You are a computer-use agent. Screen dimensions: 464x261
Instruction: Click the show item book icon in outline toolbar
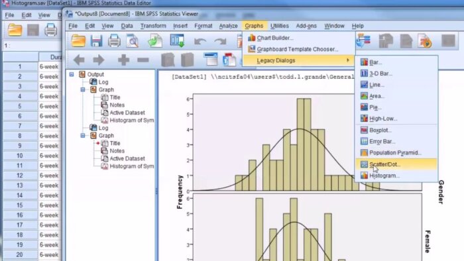coord(168,60)
